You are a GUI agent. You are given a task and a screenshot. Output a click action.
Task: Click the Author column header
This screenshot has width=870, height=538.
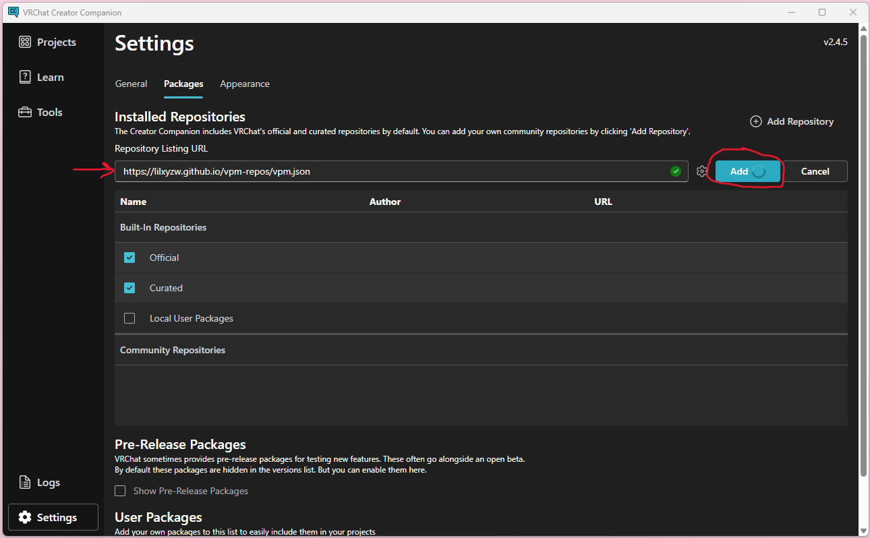point(385,202)
